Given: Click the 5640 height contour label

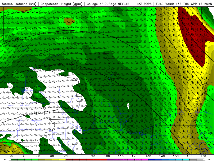Looking at the screenshot, I should pyautogui.click(x=37, y=113).
